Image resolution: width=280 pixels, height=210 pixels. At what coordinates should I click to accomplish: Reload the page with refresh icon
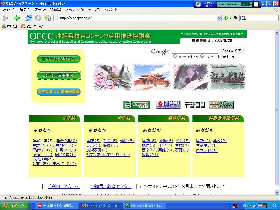[29, 18]
